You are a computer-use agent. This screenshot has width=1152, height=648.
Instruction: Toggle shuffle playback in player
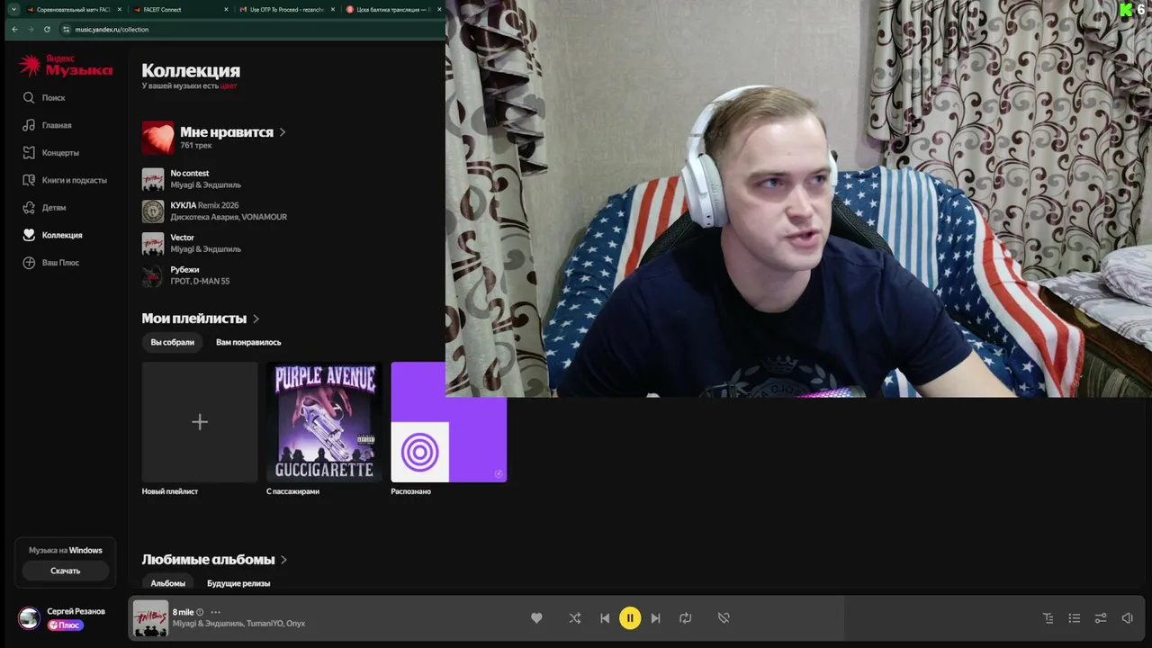[575, 618]
